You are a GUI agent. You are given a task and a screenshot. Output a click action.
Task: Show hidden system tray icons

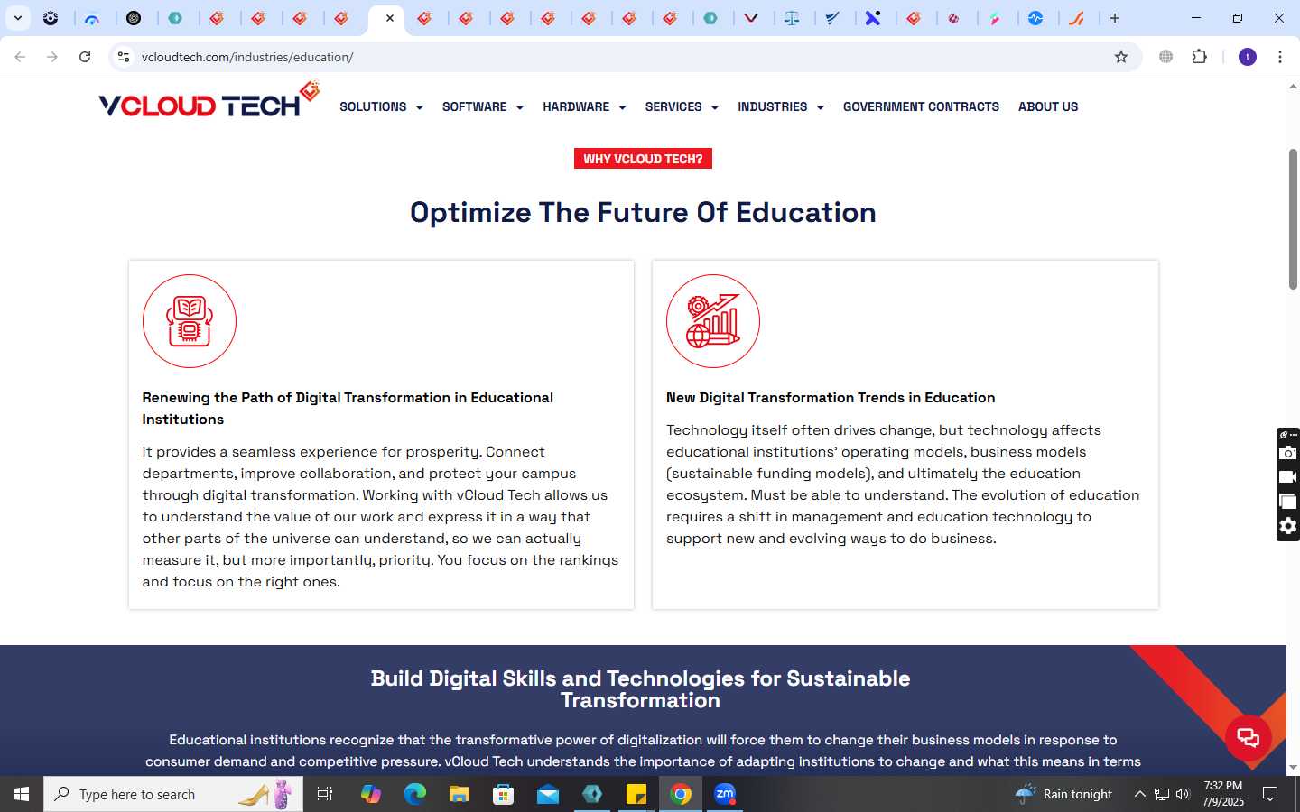click(1139, 794)
